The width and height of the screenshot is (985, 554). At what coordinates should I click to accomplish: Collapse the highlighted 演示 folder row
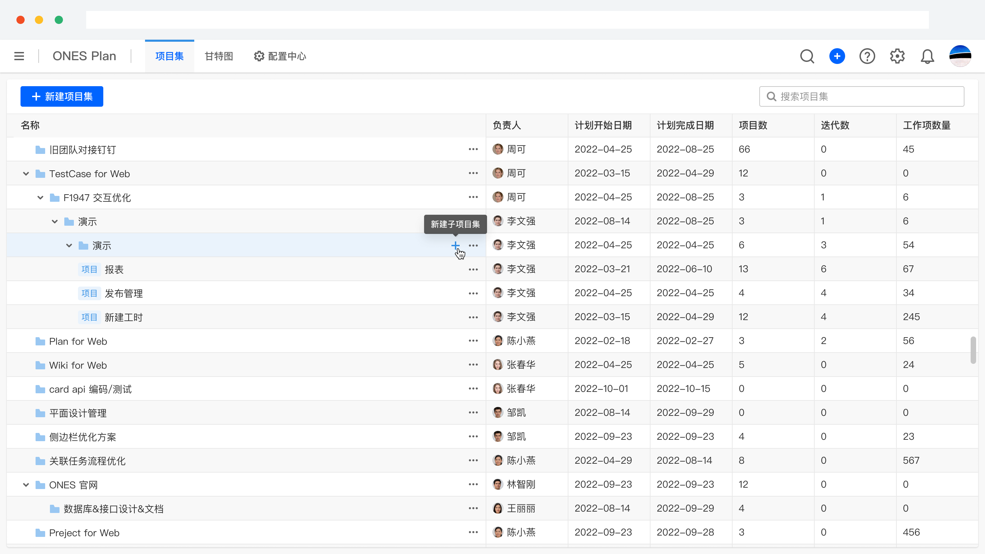[x=69, y=246]
